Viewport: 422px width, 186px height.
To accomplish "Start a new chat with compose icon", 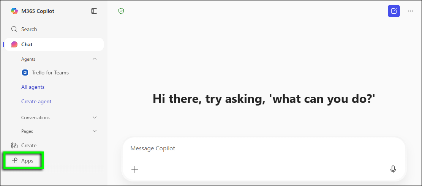I will pos(394,11).
